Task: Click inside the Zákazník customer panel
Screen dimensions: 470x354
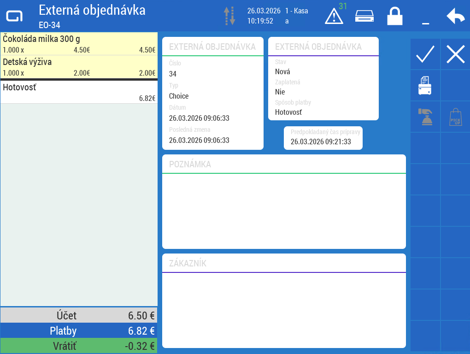Action: click(x=284, y=310)
